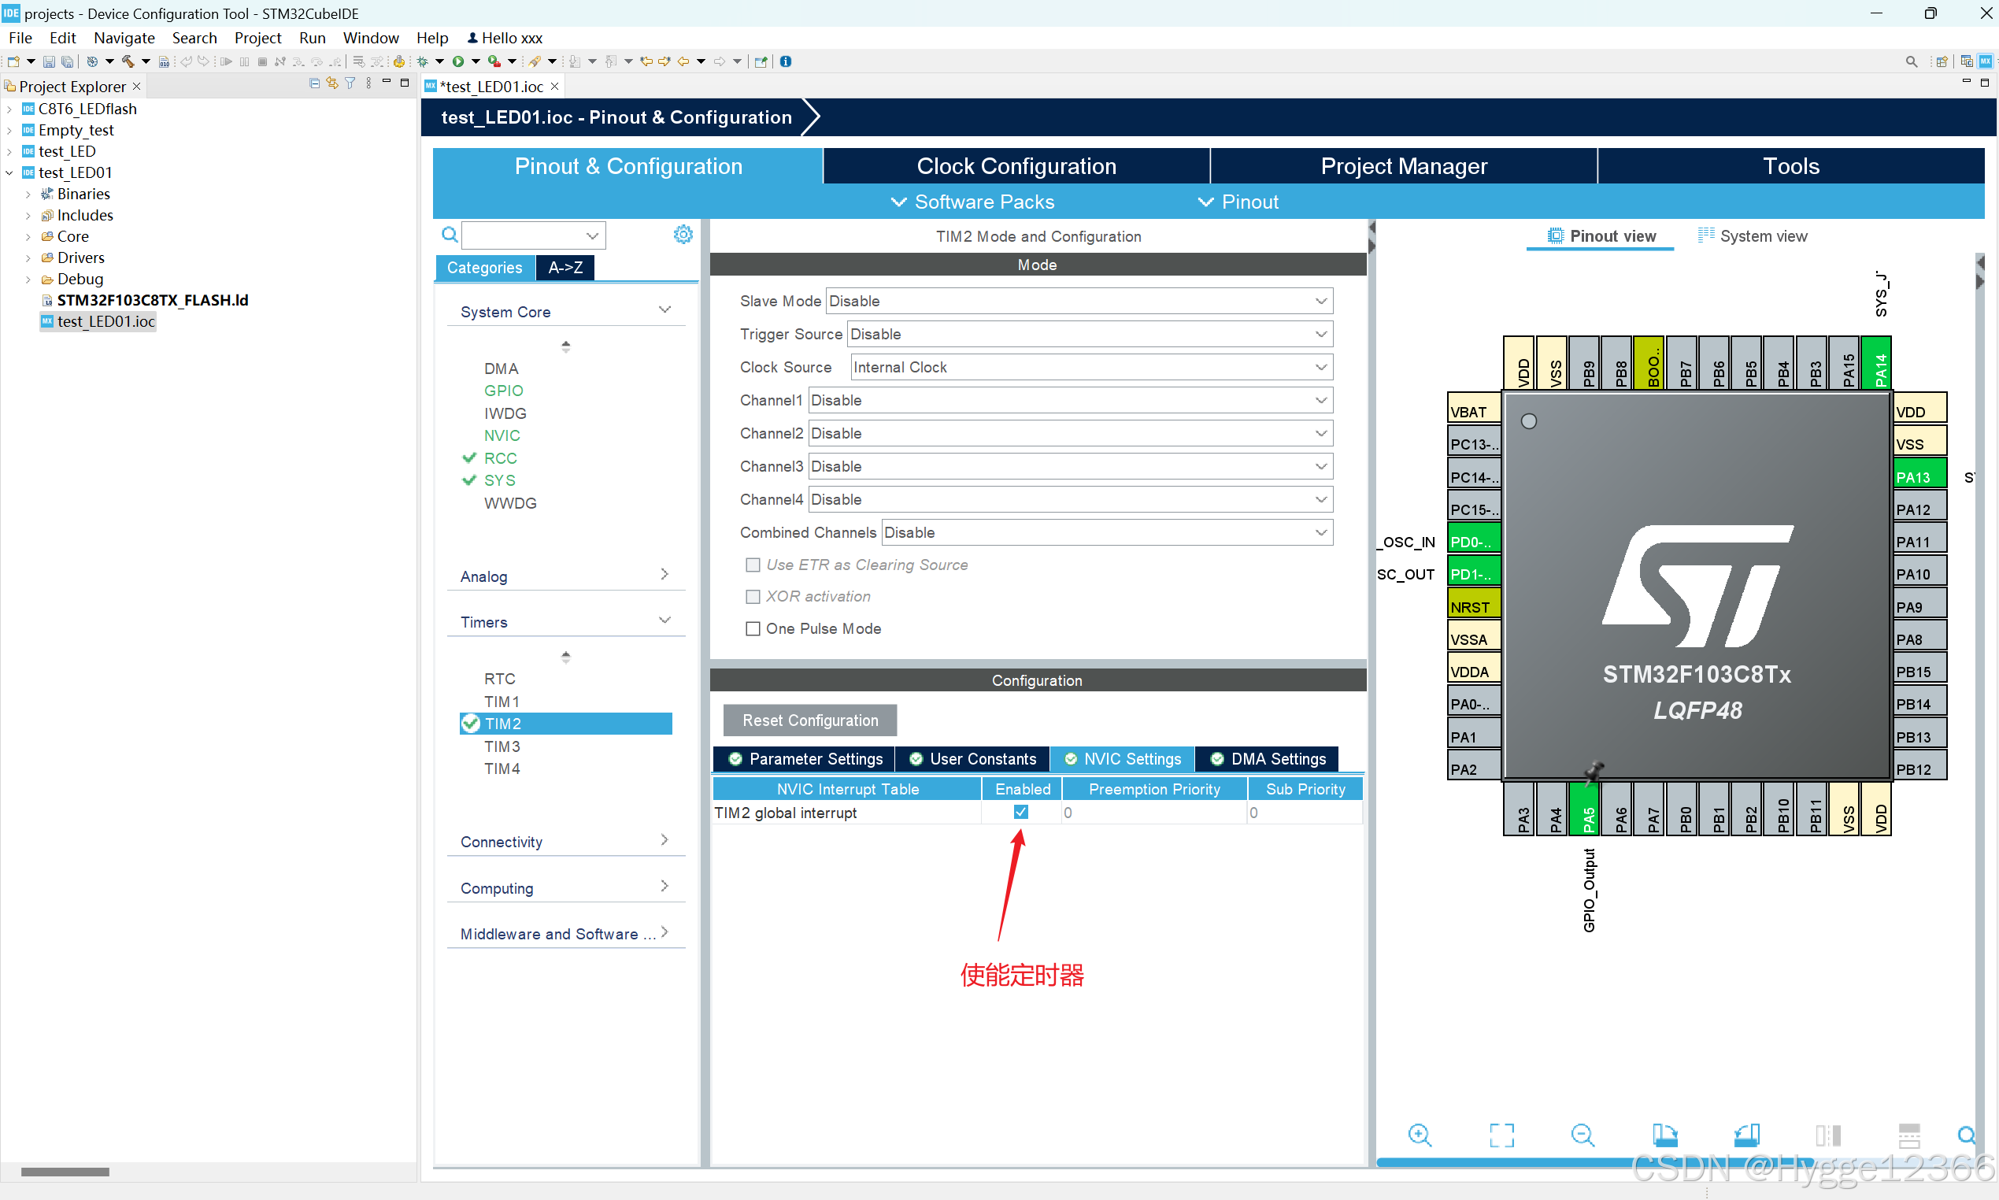Click the save icon in the toolbar

click(49, 61)
